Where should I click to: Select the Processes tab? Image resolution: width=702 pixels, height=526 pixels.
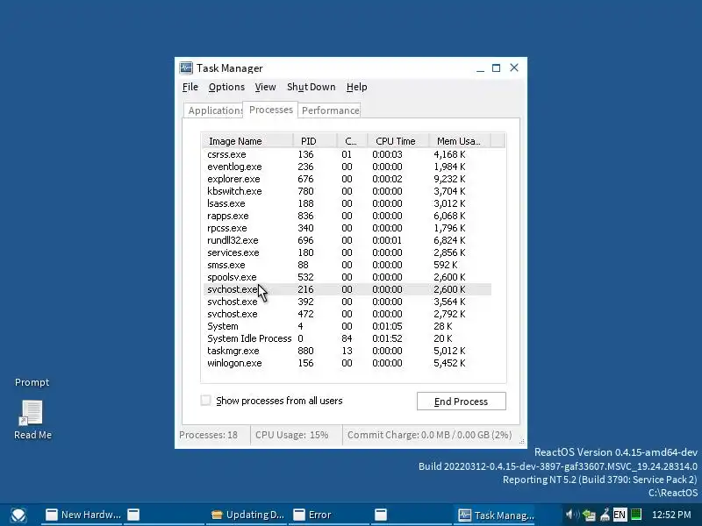270,110
